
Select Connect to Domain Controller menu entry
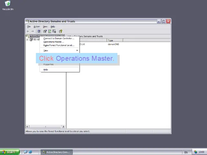(59, 38)
